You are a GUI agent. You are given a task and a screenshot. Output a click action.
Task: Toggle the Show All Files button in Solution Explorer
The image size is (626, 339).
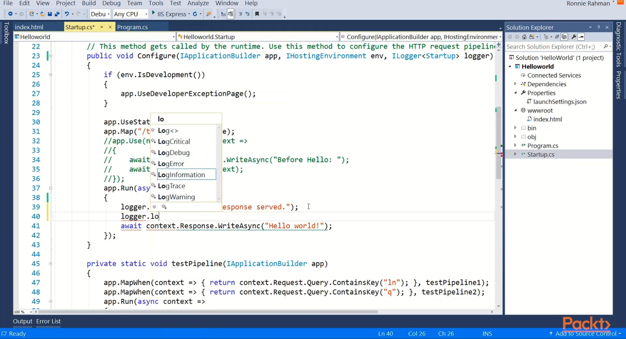(x=564, y=37)
